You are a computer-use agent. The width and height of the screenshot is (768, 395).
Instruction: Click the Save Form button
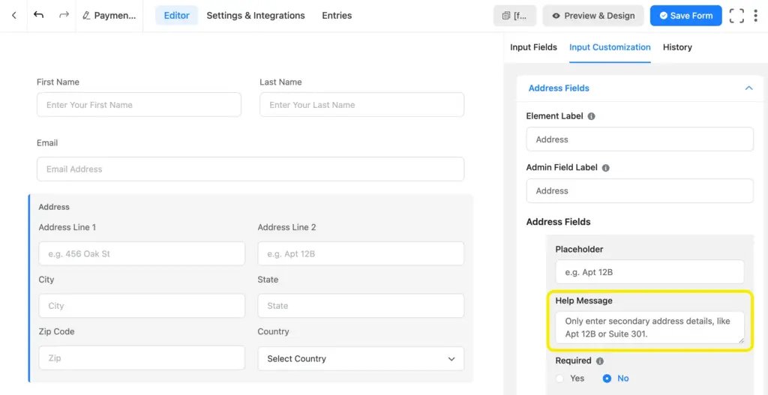(685, 16)
